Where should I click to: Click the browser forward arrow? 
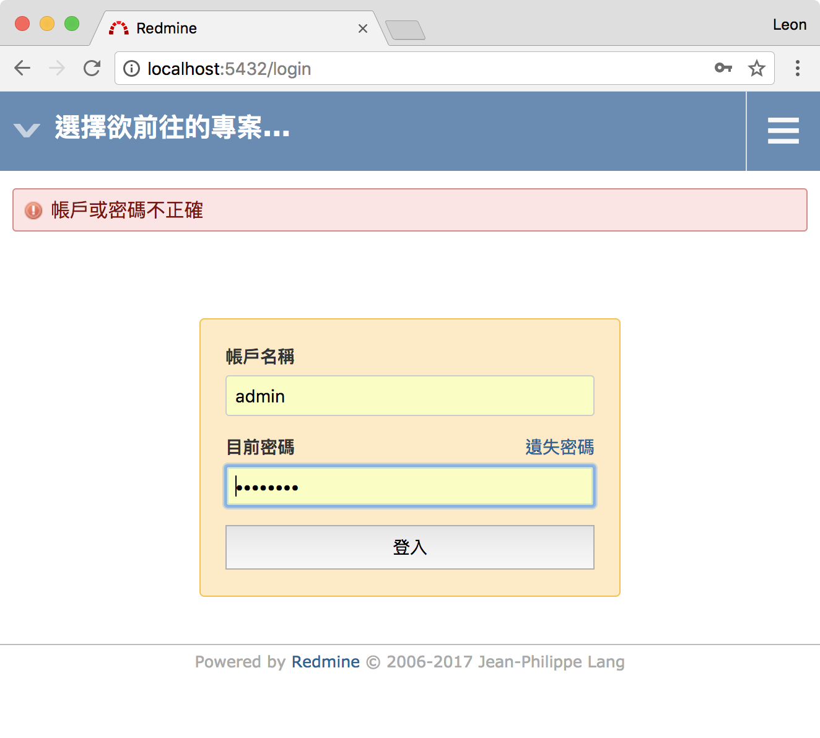(57, 68)
